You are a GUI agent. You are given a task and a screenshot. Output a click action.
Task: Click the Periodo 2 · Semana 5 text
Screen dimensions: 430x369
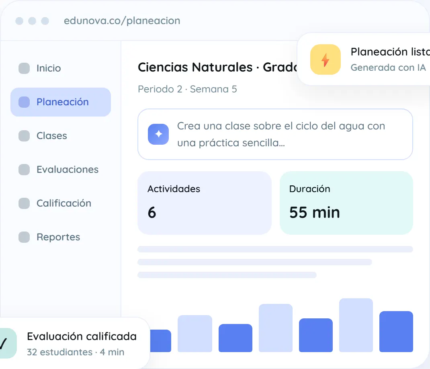pyautogui.click(x=187, y=89)
